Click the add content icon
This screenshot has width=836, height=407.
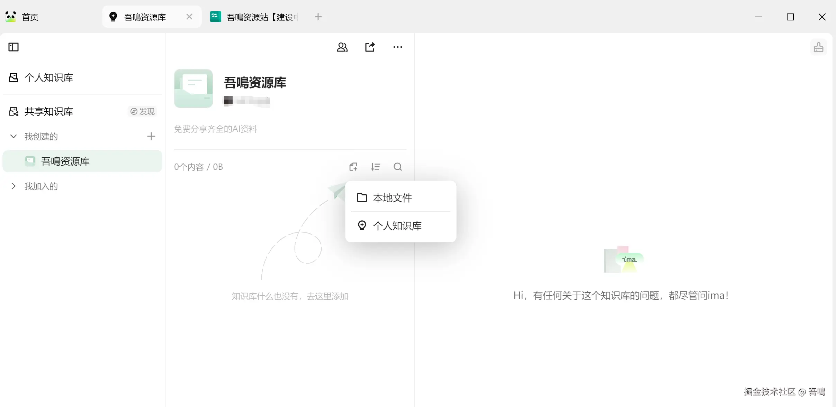click(353, 167)
